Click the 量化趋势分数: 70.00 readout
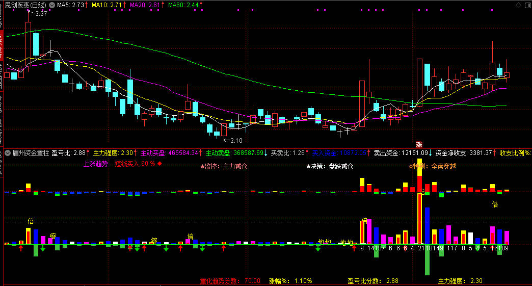 point(230,281)
